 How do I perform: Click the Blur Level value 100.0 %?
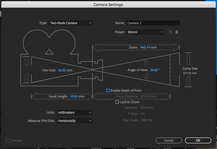pyautogui.click(x=146, y=120)
